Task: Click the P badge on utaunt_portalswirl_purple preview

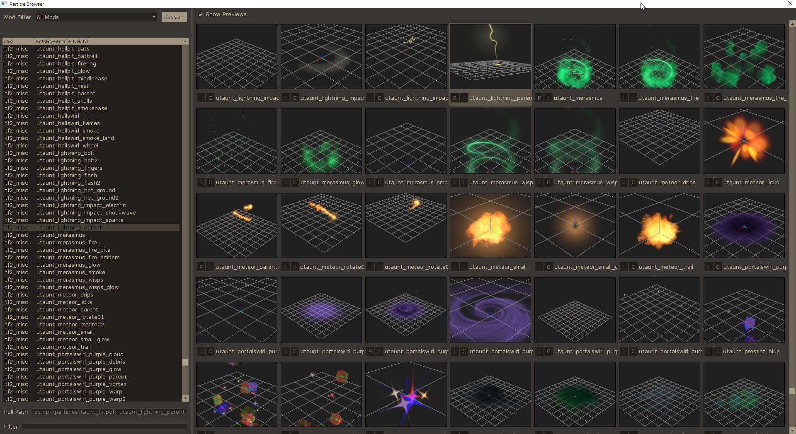Action: coord(370,351)
